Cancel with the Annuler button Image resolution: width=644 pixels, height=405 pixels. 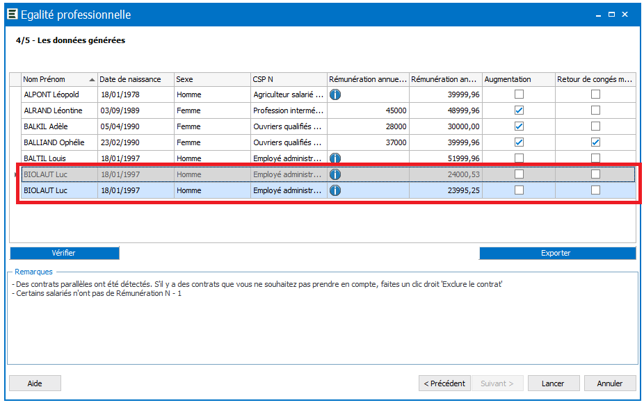coord(610,383)
